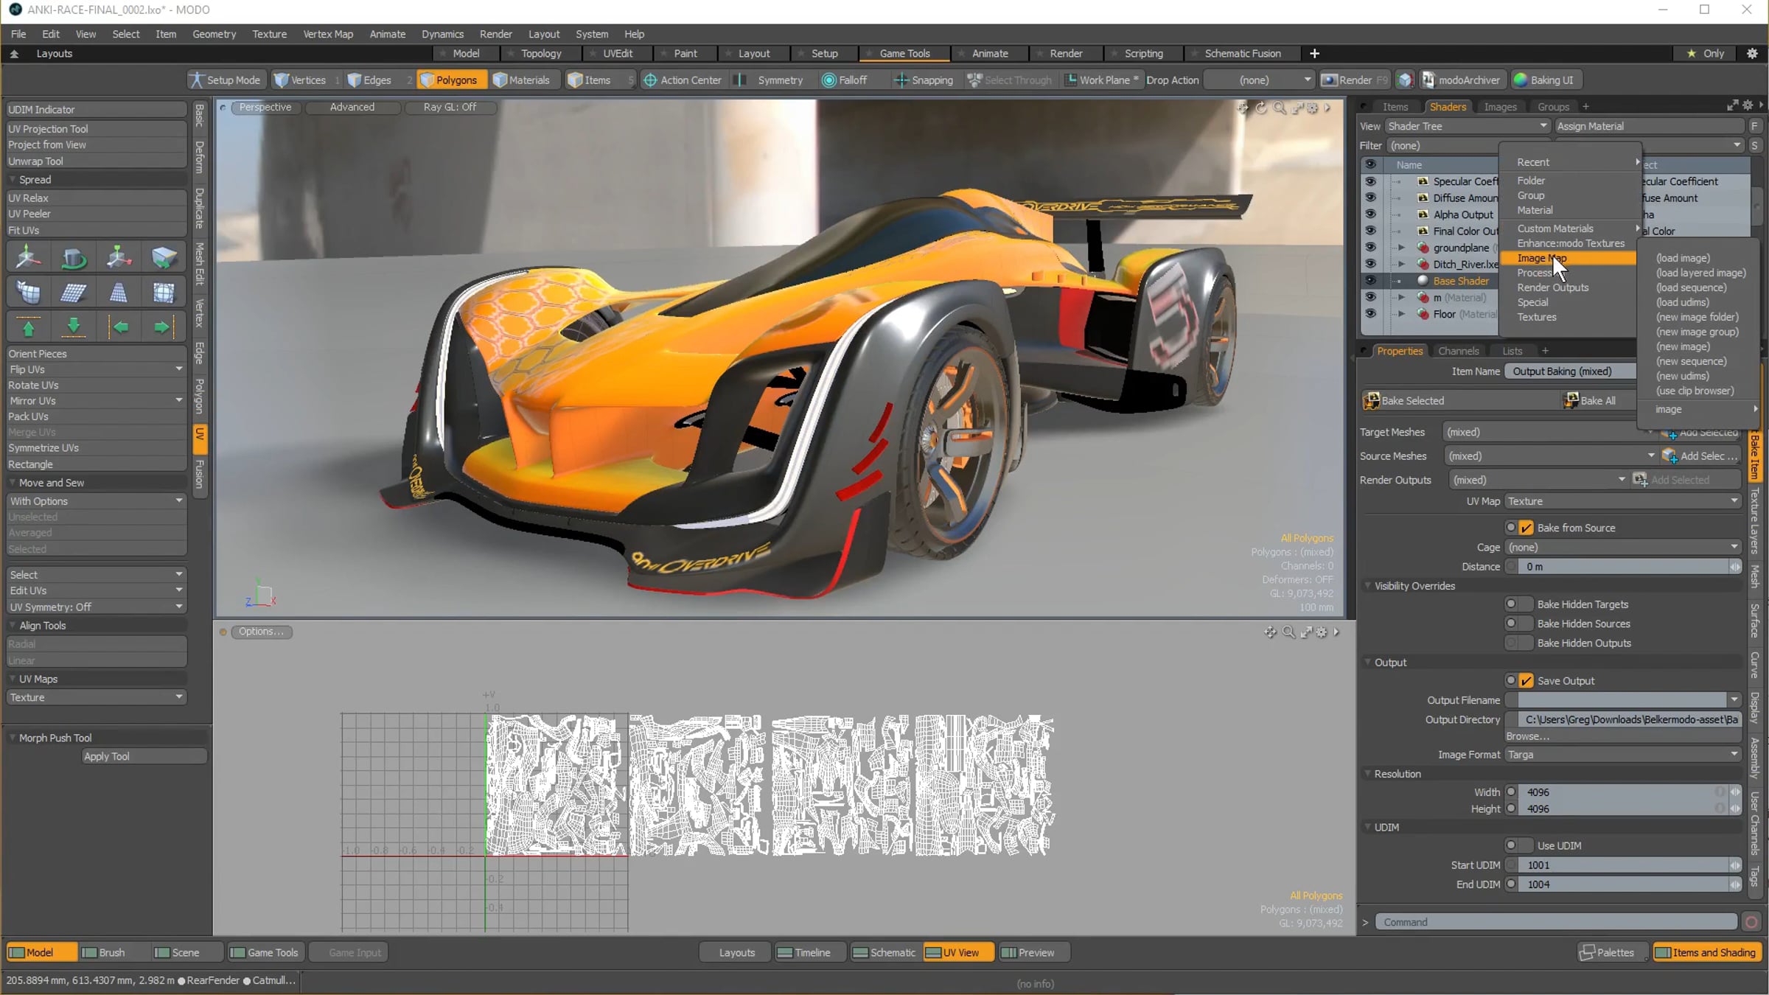The height and width of the screenshot is (995, 1769).
Task: Open layout settings gear next to Only
Action: tap(1752, 54)
